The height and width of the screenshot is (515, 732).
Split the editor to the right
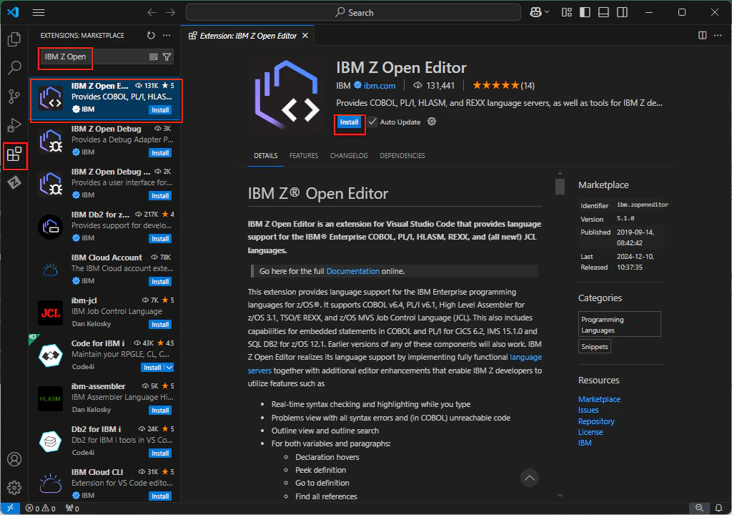click(702, 36)
